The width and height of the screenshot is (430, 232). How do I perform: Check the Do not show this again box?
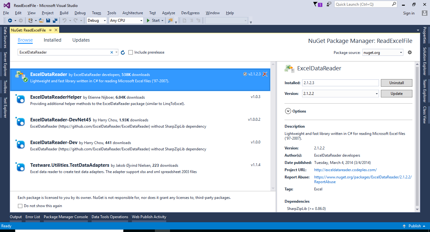point(20,206)
